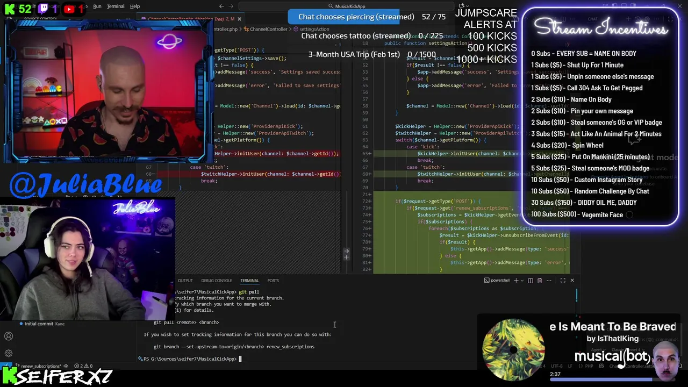
Task: Switch to the DEBUG CONSOLE panel tab
Action: 217,281
